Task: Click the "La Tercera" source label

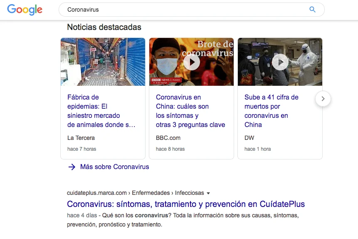Action: (x=81, y=138)
